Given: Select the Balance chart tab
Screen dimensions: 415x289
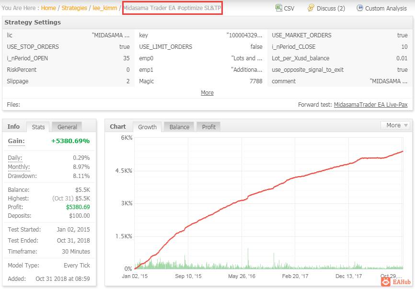Looking at the screenshot, I should coord(179,127).
